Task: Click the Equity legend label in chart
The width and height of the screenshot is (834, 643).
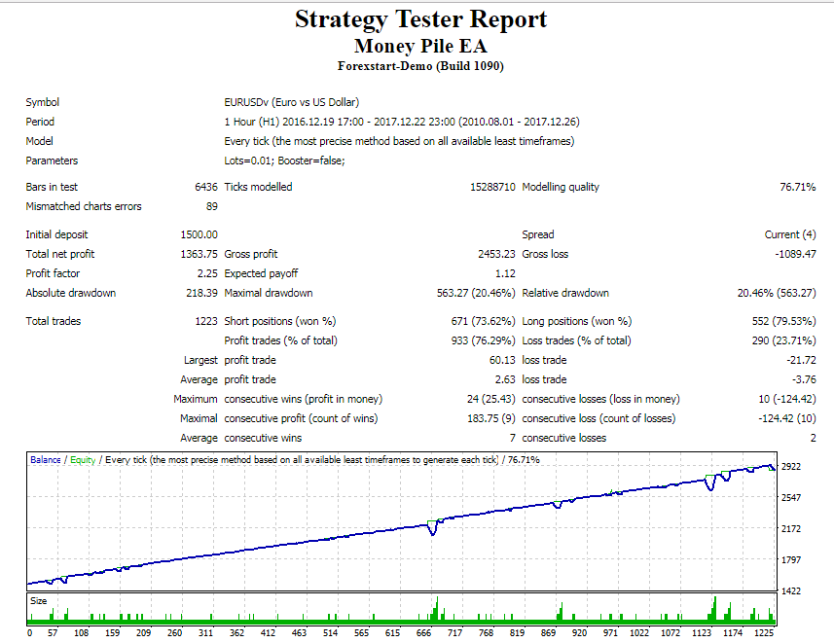Action: (83, 459)
